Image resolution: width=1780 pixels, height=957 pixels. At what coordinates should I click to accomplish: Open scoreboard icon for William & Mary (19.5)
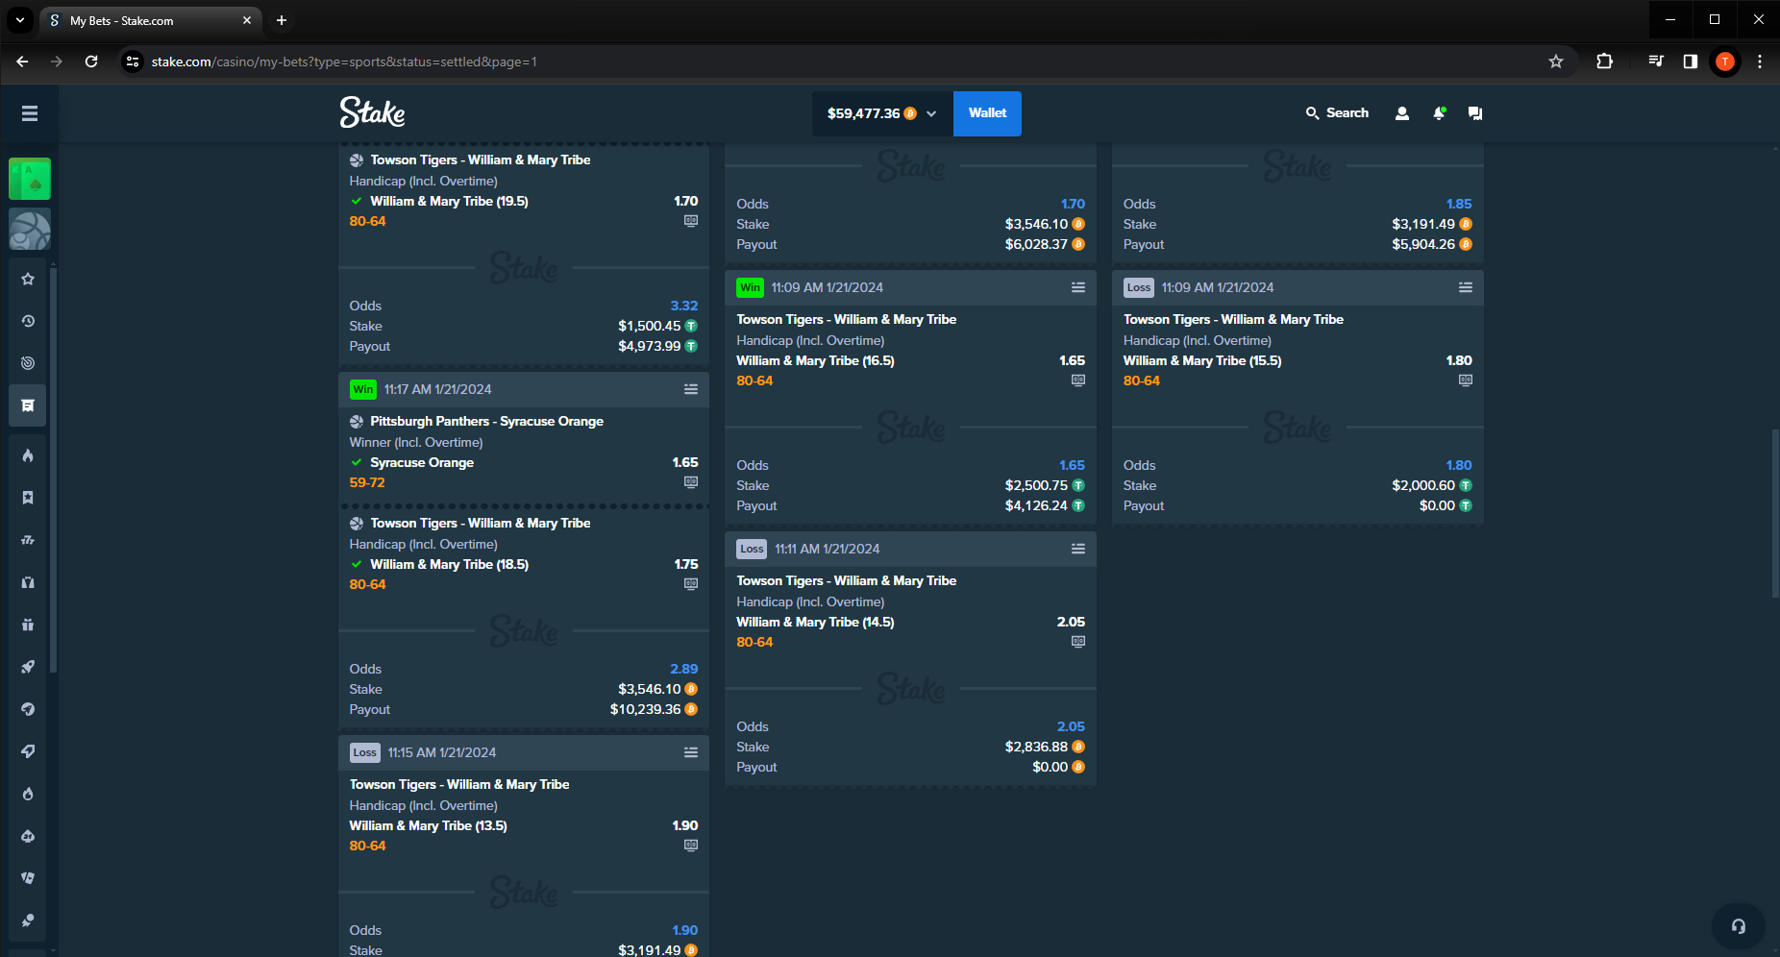coord(691,221)
